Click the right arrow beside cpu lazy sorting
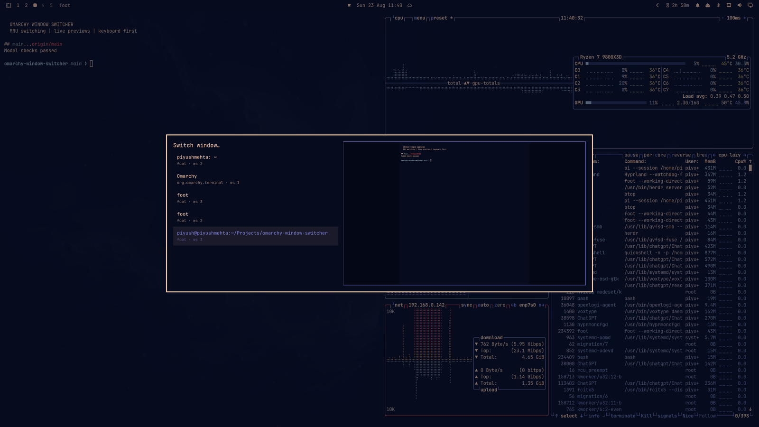Viewport: 759px width, 427px height. pyautogui.click(x=745, y=155)
